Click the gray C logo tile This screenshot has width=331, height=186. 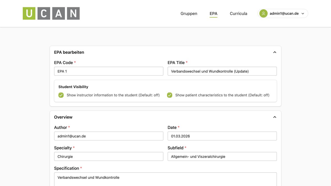(x=44, y=13)
